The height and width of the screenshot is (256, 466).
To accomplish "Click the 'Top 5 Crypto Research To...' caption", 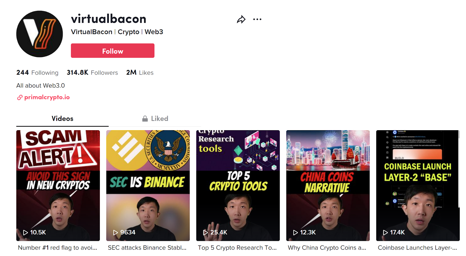I will 237,248.
